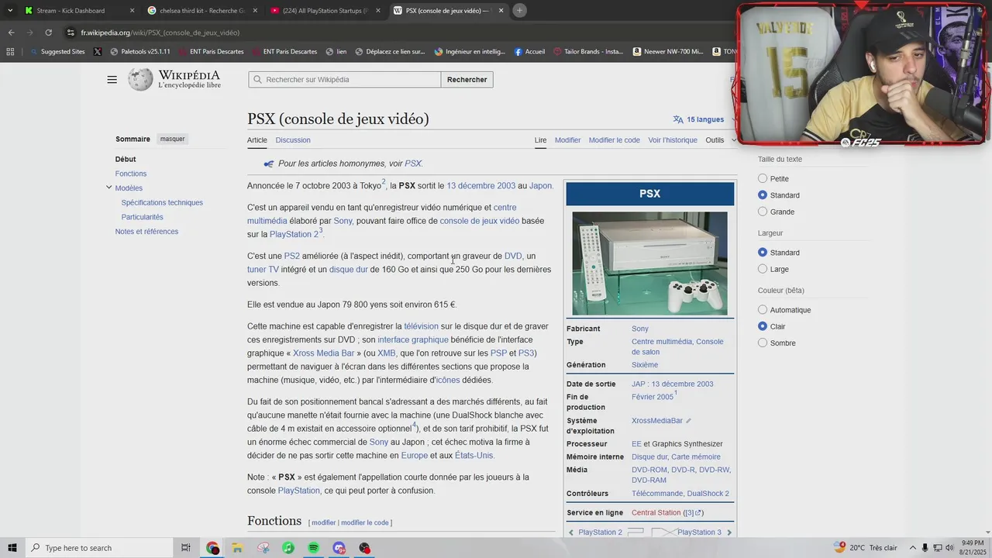Close the chelsea third kit browser tab
The height and width of the screenshot is (558, 992).
pyautogui.click(x=255, y=10)
